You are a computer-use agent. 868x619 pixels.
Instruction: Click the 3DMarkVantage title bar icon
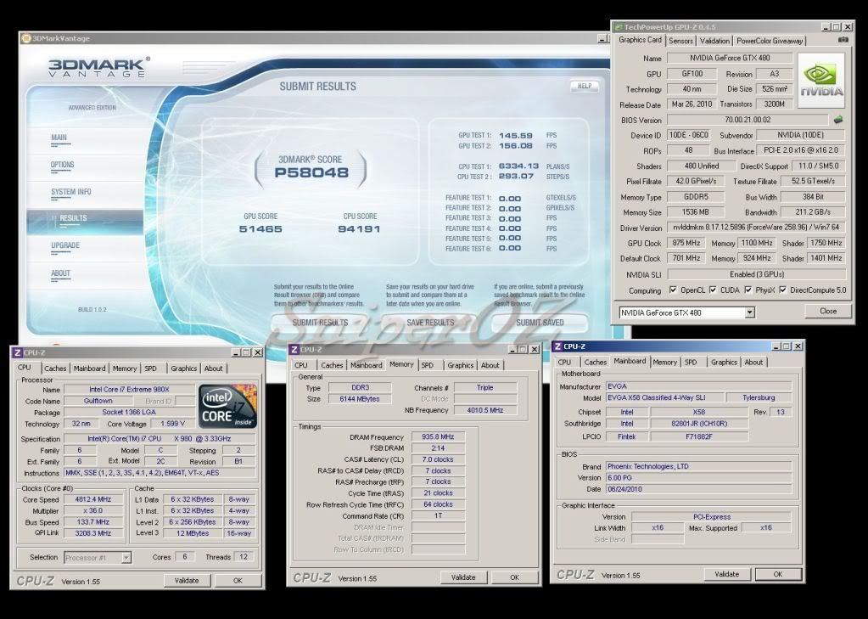coord(26,38)
